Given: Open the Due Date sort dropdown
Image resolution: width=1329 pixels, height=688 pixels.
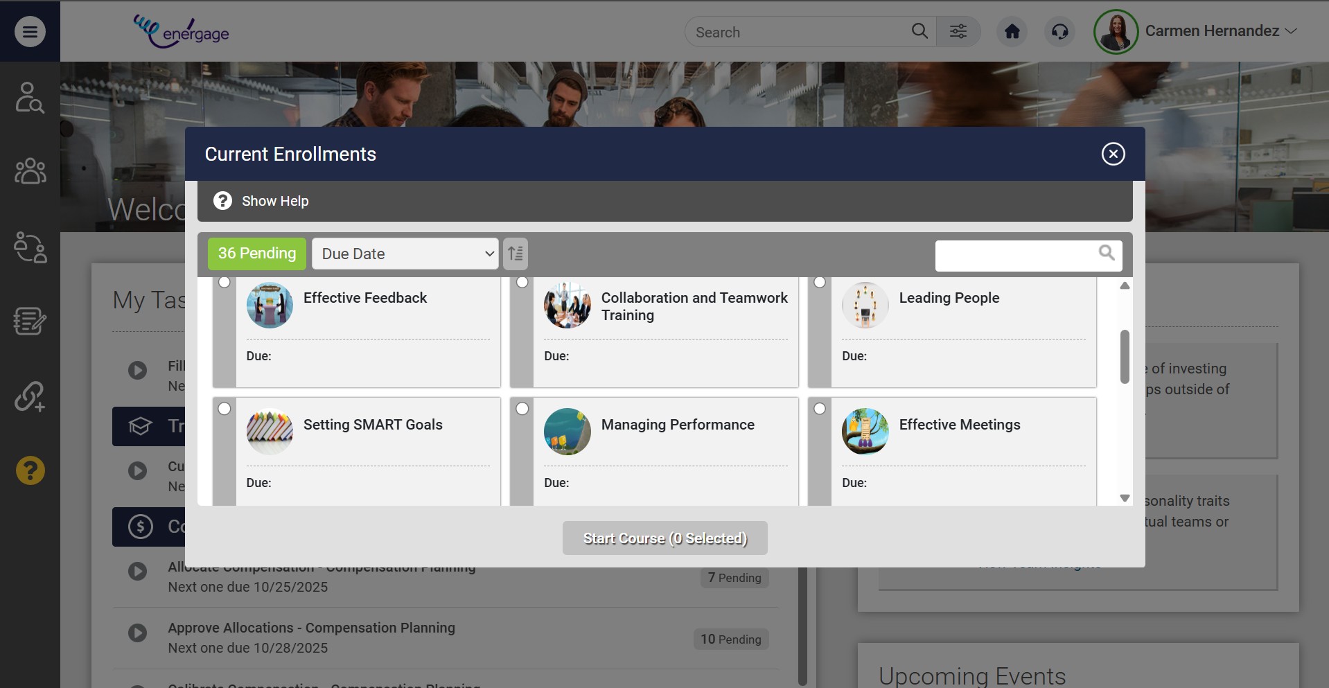Looking at the screenshot, I should coord(405,254).
